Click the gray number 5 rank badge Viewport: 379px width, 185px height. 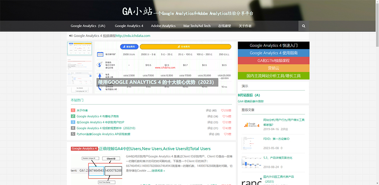click(73, 134)
